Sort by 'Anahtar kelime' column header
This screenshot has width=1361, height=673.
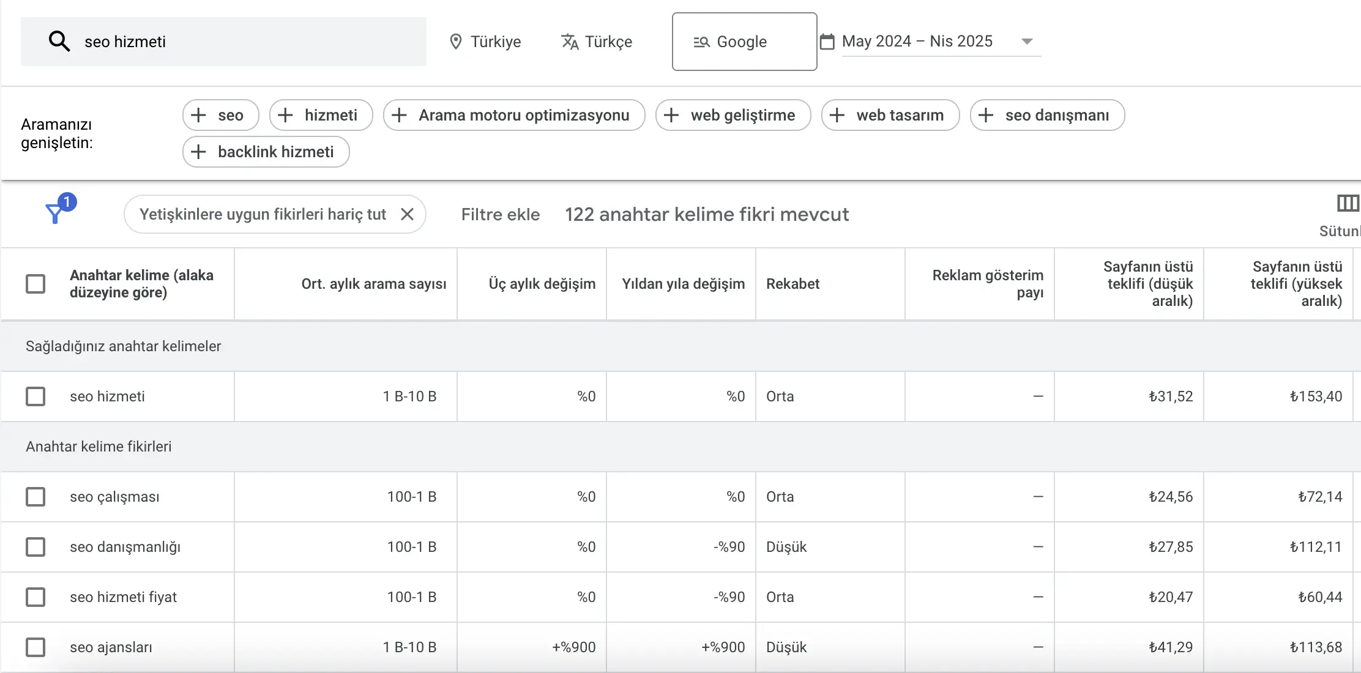pyautogui.click(x=141, y=284)
